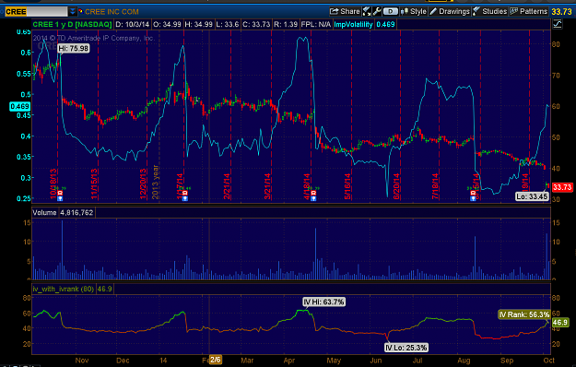Click the cyan 0.469 tag on the left axis
Viewport: 576px width, 367px height.
[20, 107]
